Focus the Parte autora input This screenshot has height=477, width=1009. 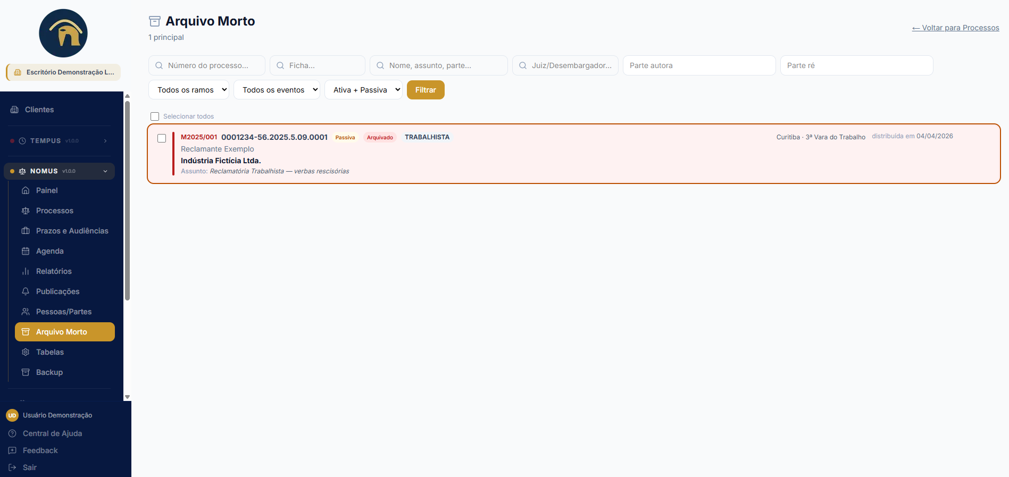click(x=699, y=65)
